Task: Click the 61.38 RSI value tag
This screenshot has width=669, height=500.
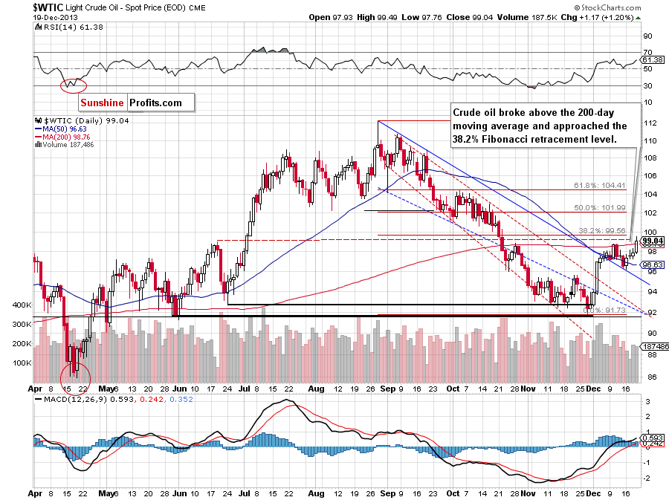Action: (x=653, y=59)
